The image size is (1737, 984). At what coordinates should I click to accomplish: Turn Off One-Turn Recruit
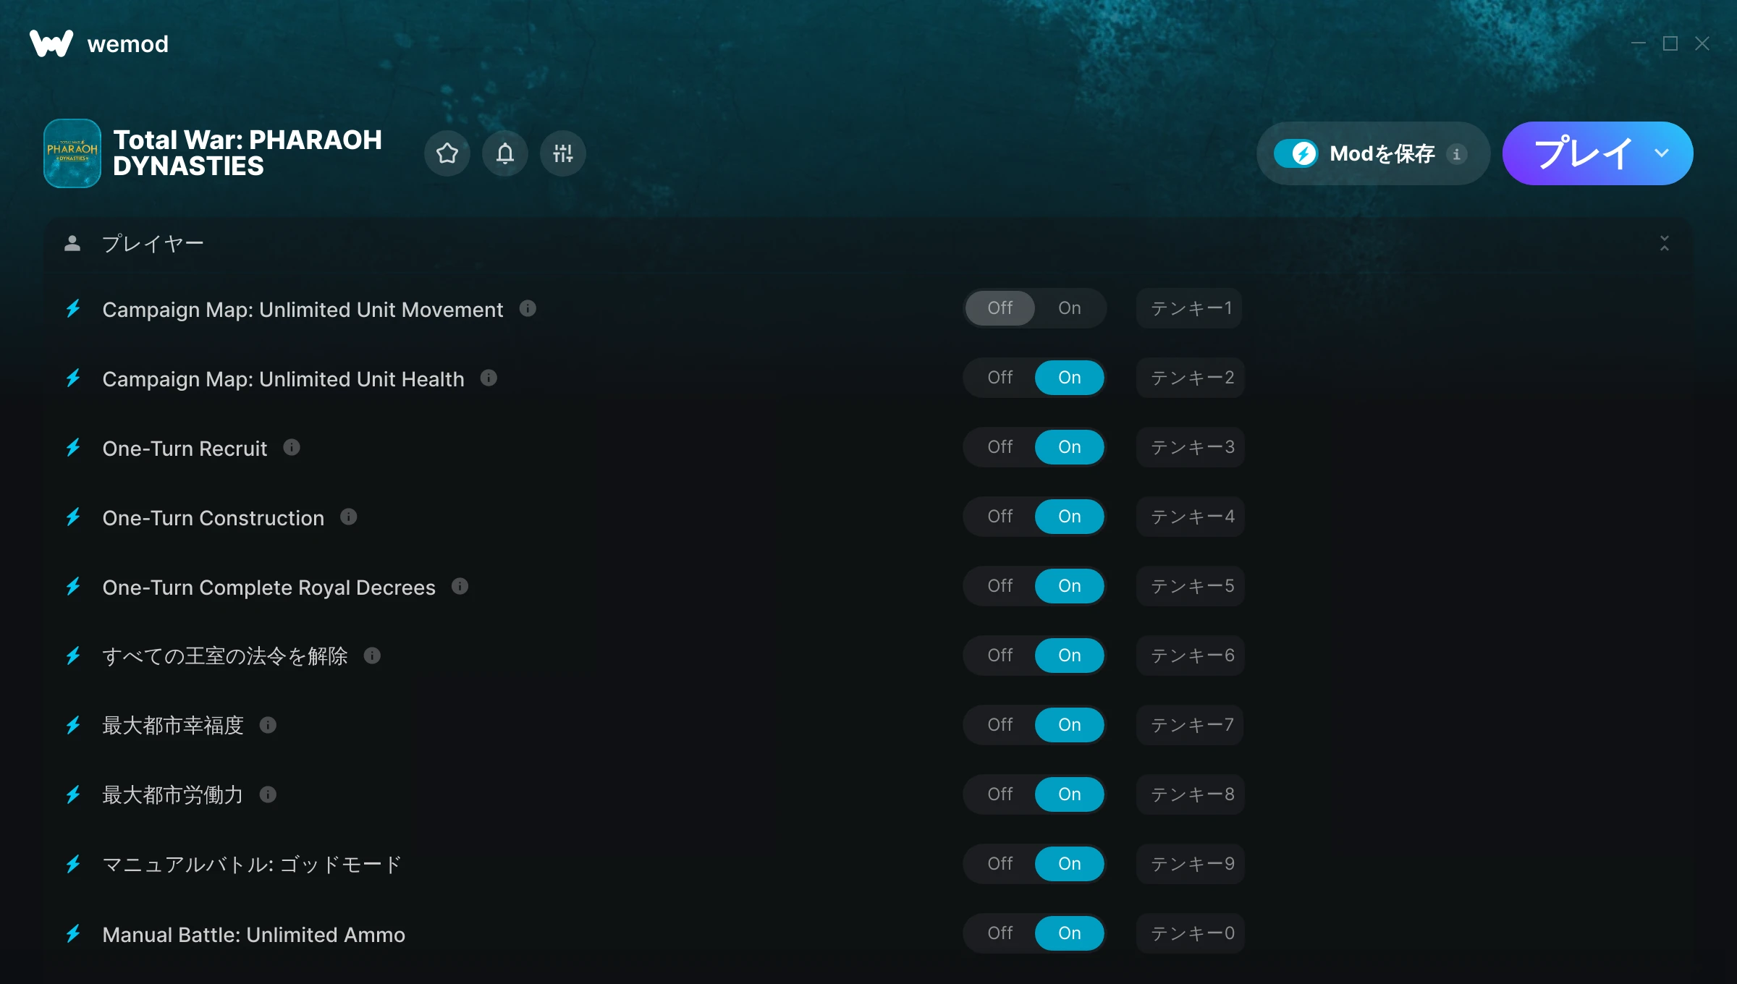click(1000, 447)
